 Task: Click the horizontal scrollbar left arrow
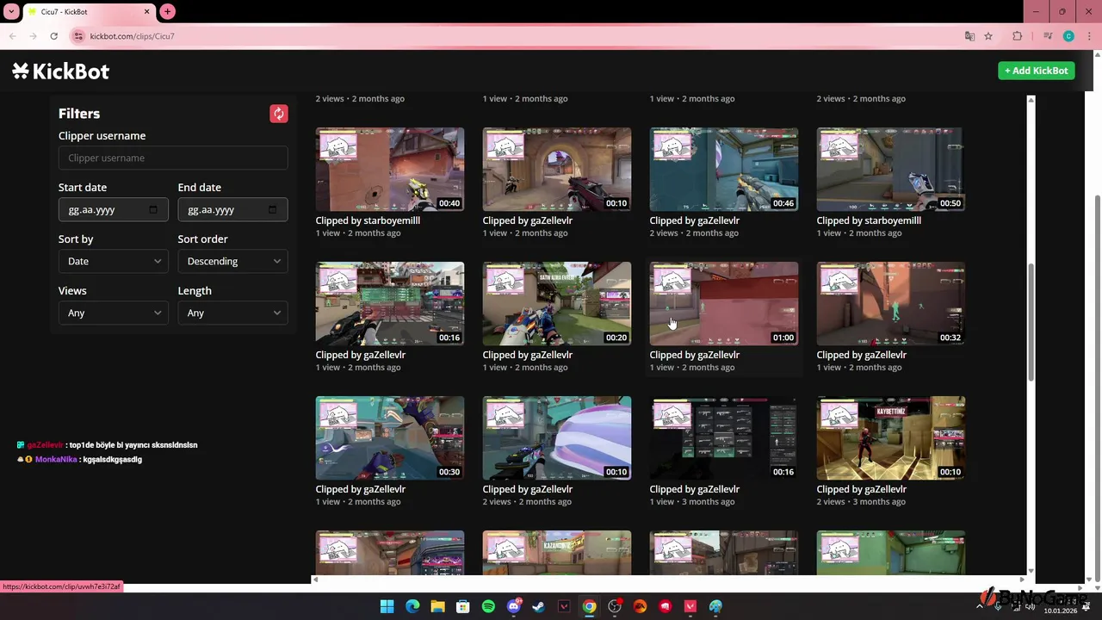pos(315,579)
